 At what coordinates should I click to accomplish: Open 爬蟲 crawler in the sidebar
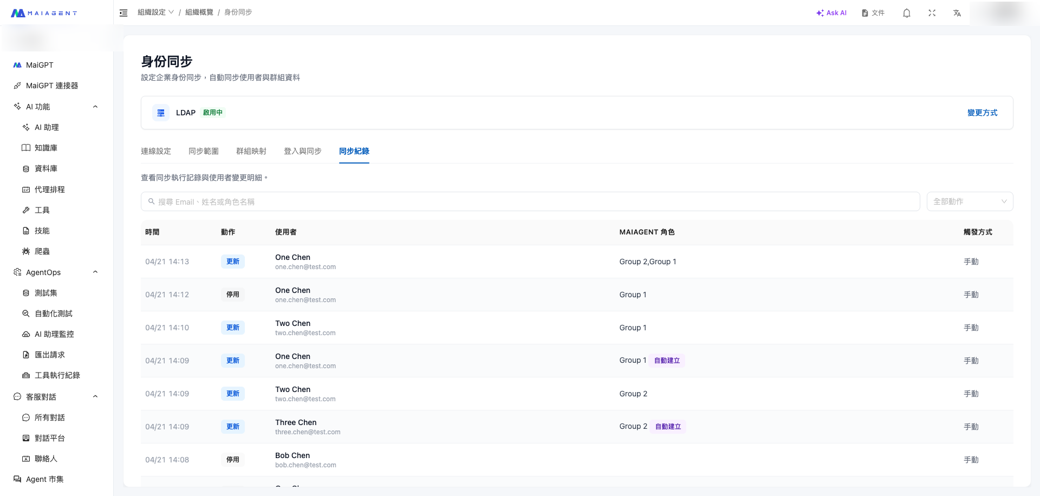(x=42, y=251)
